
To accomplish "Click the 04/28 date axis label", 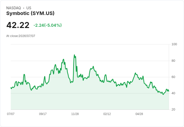I will [x=139, y=114].
